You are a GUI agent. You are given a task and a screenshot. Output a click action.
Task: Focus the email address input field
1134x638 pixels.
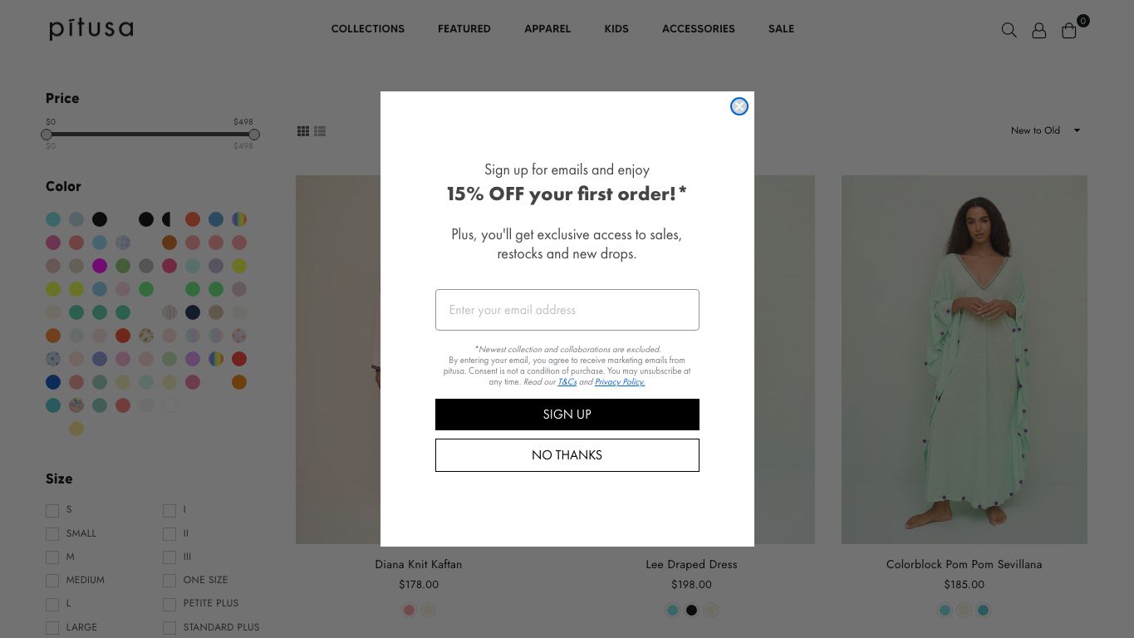click(567, 310)
